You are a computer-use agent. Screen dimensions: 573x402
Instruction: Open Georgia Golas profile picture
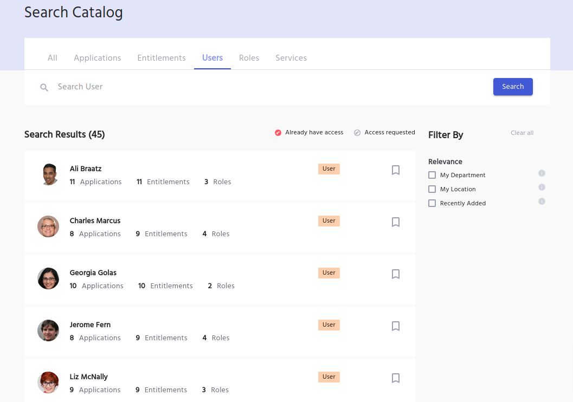48,278
